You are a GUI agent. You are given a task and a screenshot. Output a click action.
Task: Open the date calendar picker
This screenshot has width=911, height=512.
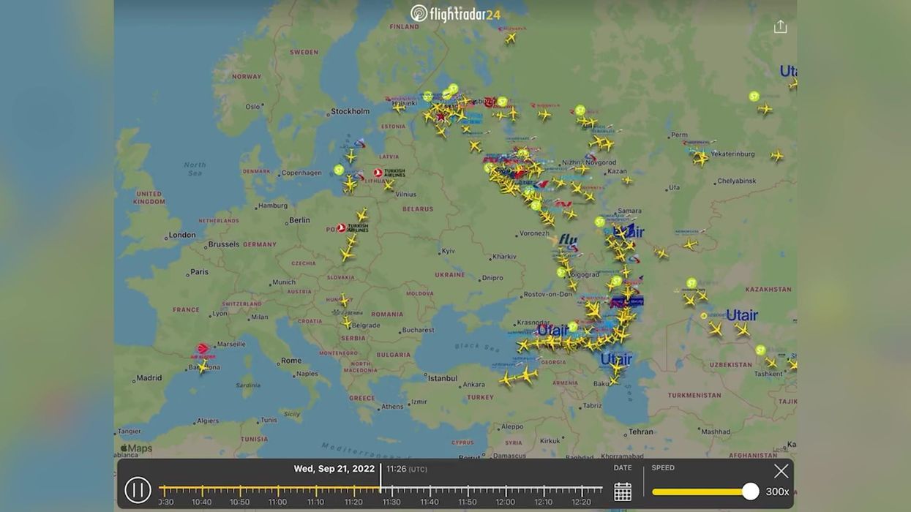[x=623, y=492]
